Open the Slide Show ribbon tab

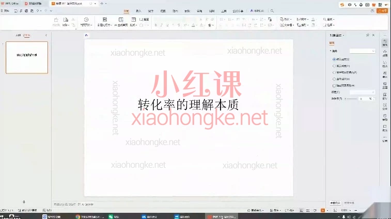[187, 11]
